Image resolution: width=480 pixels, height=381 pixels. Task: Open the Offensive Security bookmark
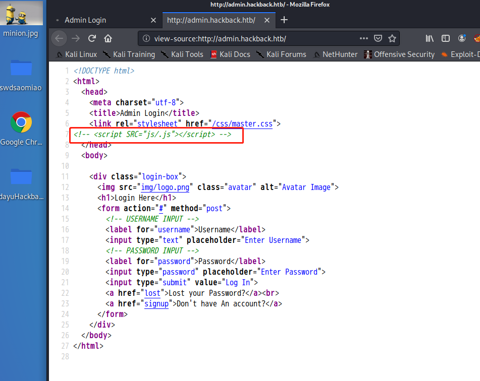(399, 54)
